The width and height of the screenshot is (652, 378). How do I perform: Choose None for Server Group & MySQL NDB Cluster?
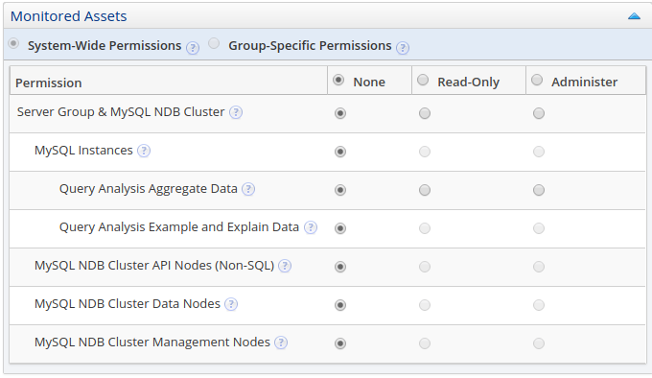[340, 113]
